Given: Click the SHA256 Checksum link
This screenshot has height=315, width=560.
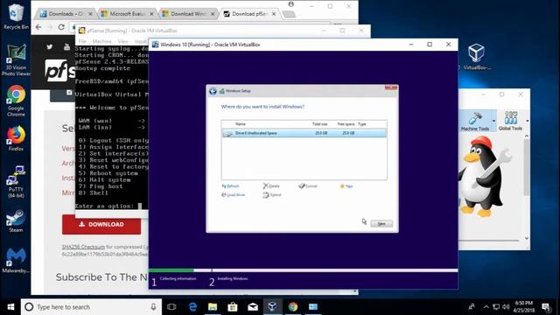Looking at the screenshot, I should (x=83, y=247).
